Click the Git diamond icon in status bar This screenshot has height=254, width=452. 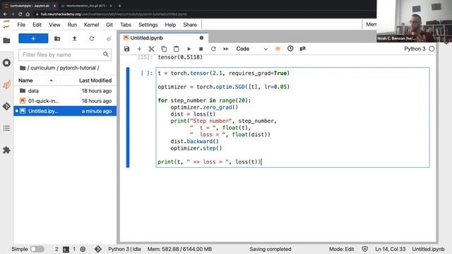97,249
